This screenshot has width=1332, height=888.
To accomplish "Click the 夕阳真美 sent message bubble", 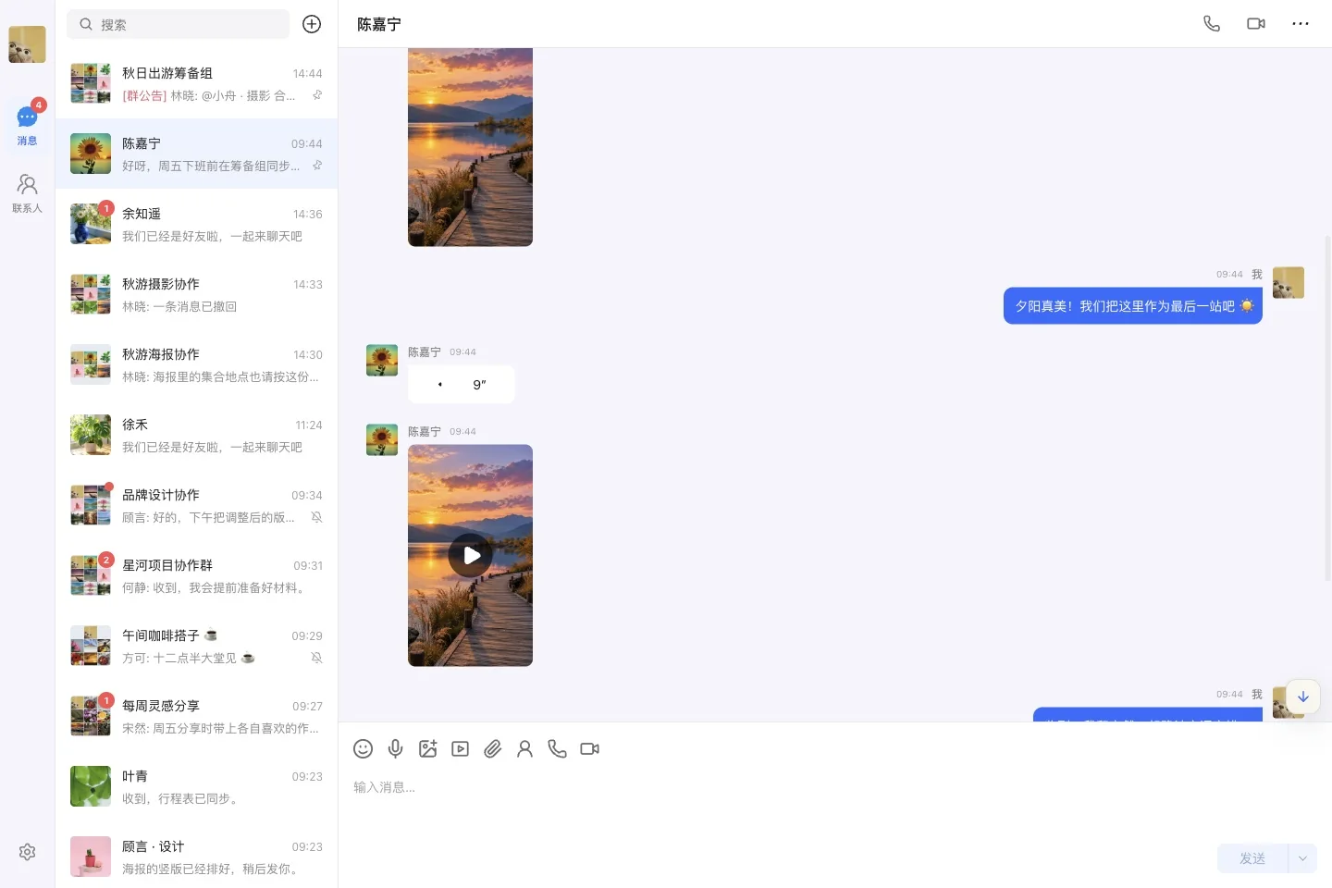I will click(x=1133, y=306).
